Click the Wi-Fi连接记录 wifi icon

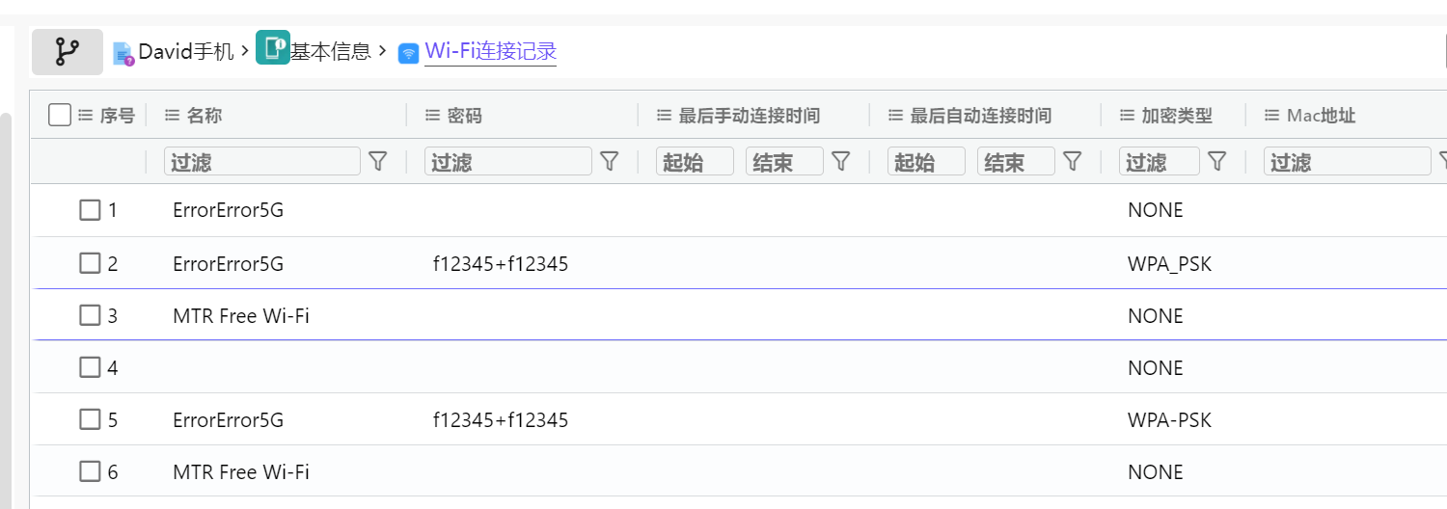(x=409, y=53)
